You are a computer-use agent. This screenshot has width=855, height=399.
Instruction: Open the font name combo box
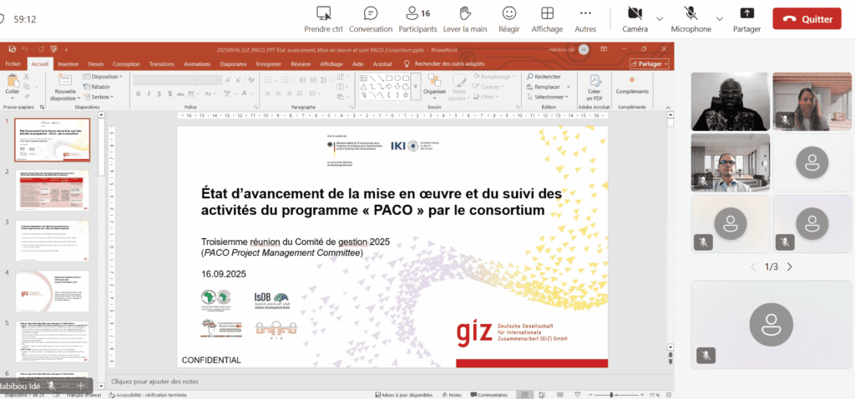tap(167, 80)
